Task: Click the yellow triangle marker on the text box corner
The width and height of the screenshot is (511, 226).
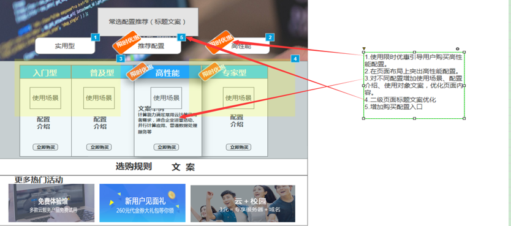Action: 364,48
